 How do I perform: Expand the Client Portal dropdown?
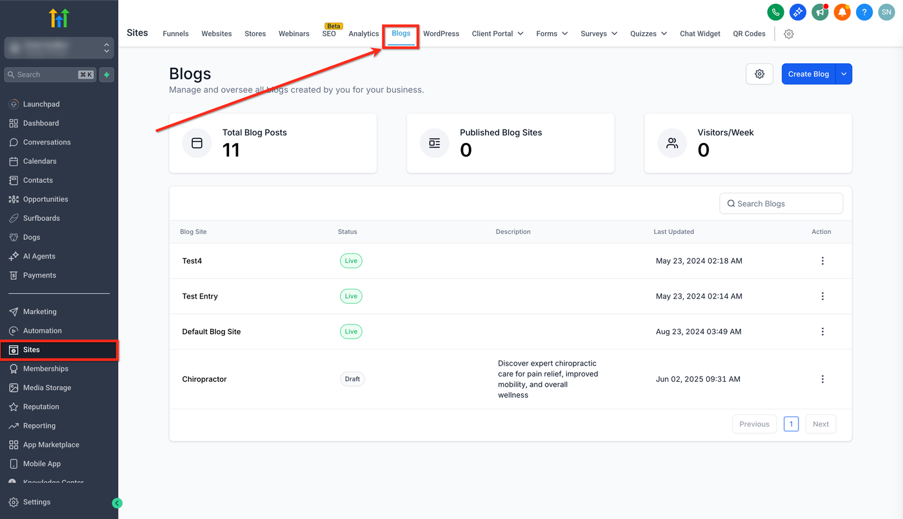[x=497, y=34]
